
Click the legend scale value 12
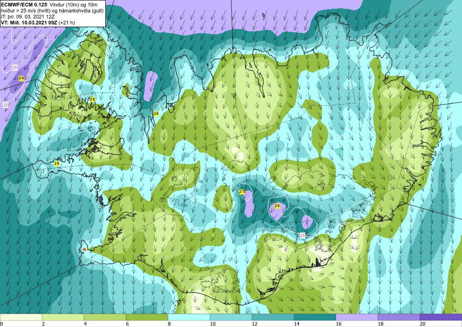coord(255,324)
